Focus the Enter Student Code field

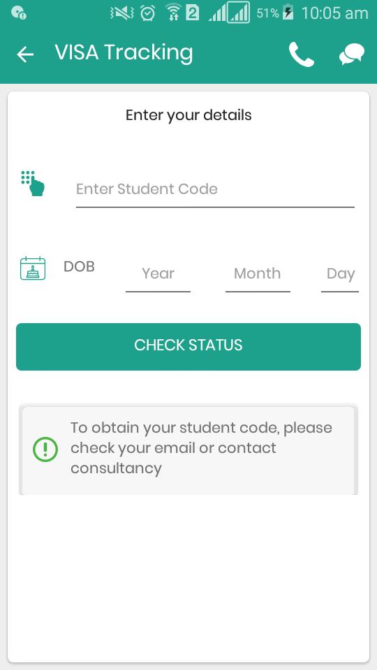pyautogui.click(x=215, y=189)
